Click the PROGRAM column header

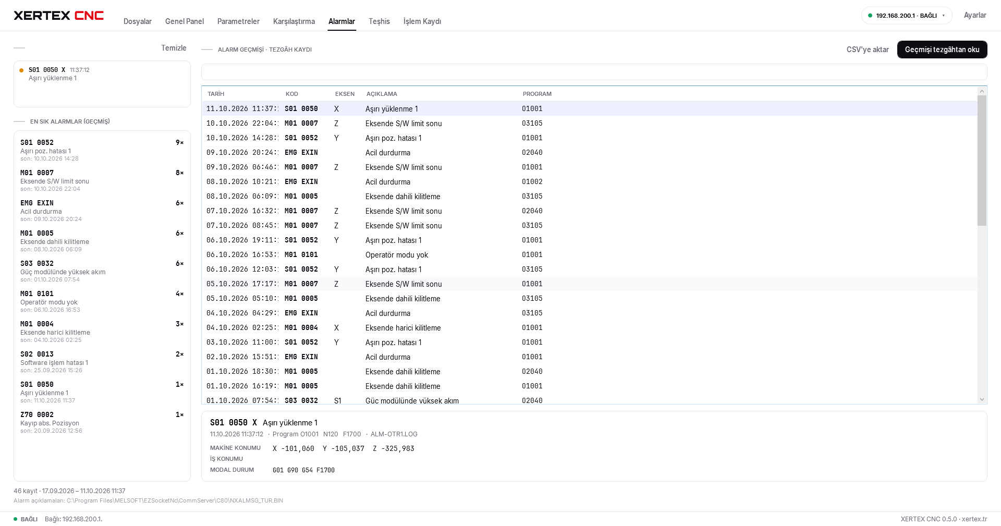click(x=537, y=94)
